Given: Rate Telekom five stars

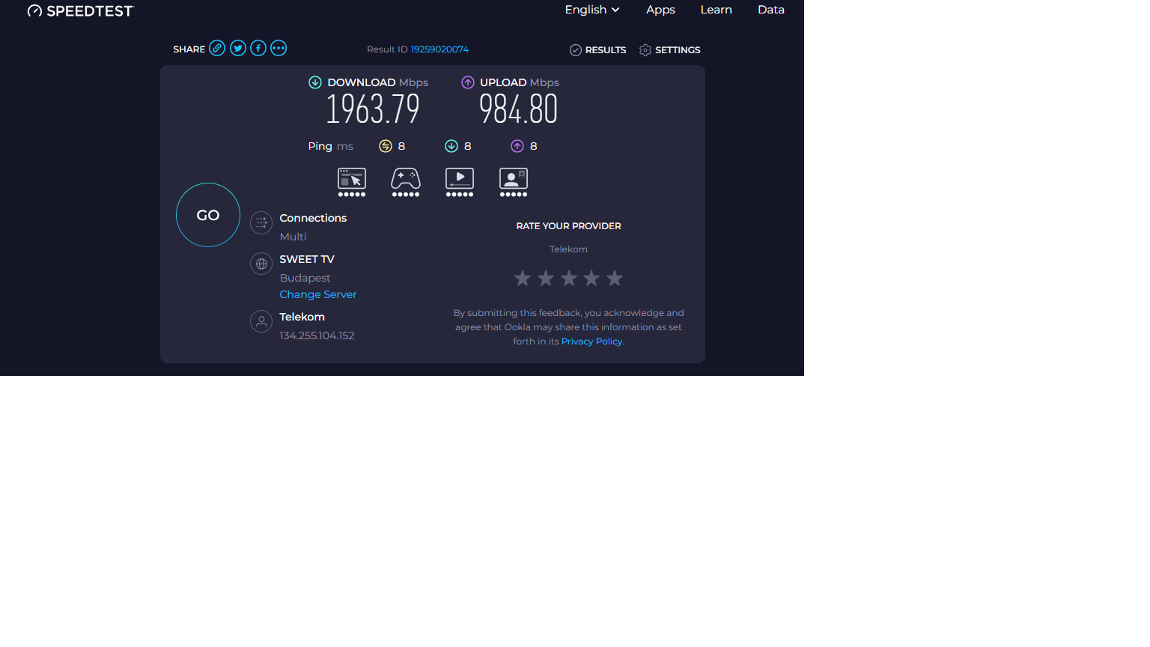Looking at the screenshot, I should (615, 279).
